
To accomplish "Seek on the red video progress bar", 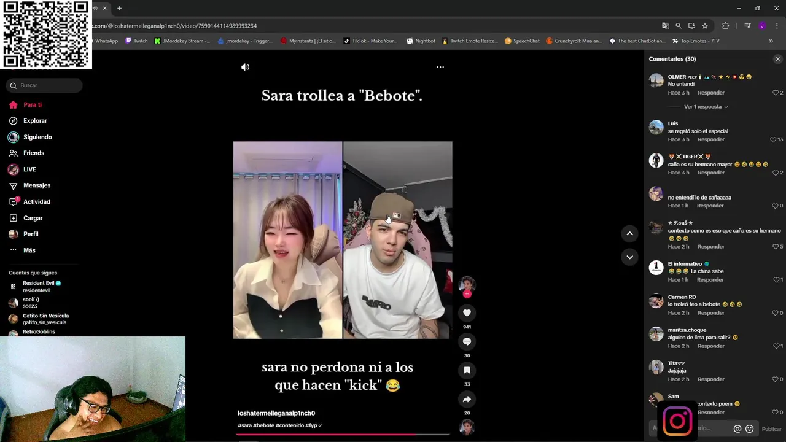I will (343, 435).
